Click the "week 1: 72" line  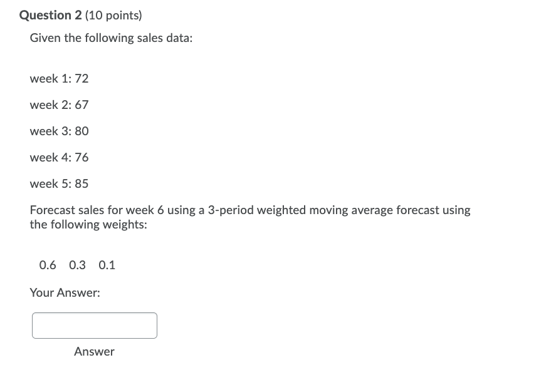59,78
